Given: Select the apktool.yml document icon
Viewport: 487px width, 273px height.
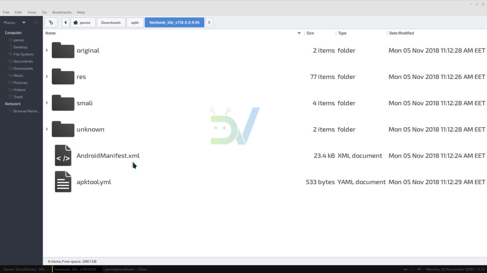Looking at the screenshot, I should pos(63,182).
